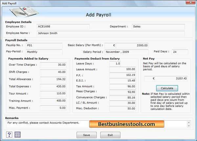
Task: Click the 'Payroll Details' section heading
Action: tap(16, 40)
